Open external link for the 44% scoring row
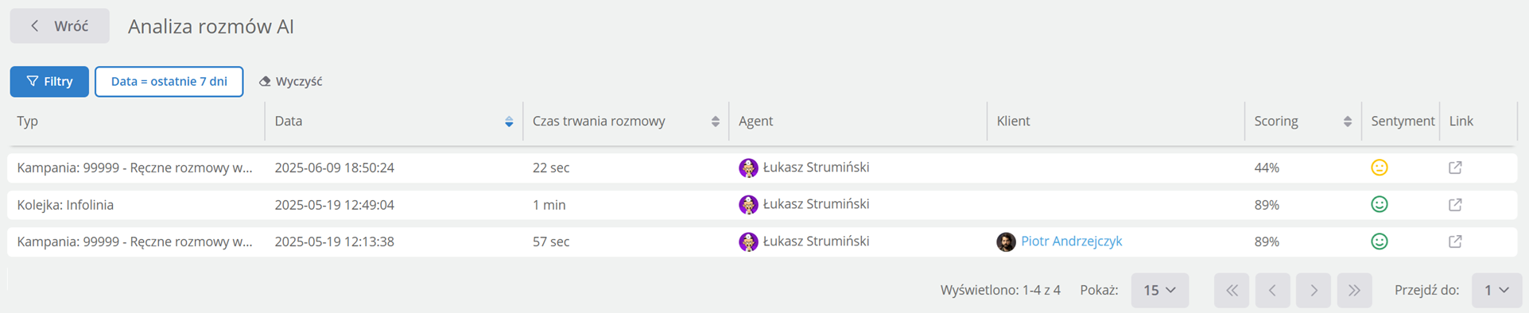Screen dimensions: 1529x313 pyautogui.click(x=1455, y=168)
